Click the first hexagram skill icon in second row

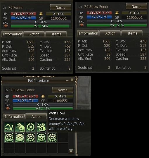[x=9, y=138]
